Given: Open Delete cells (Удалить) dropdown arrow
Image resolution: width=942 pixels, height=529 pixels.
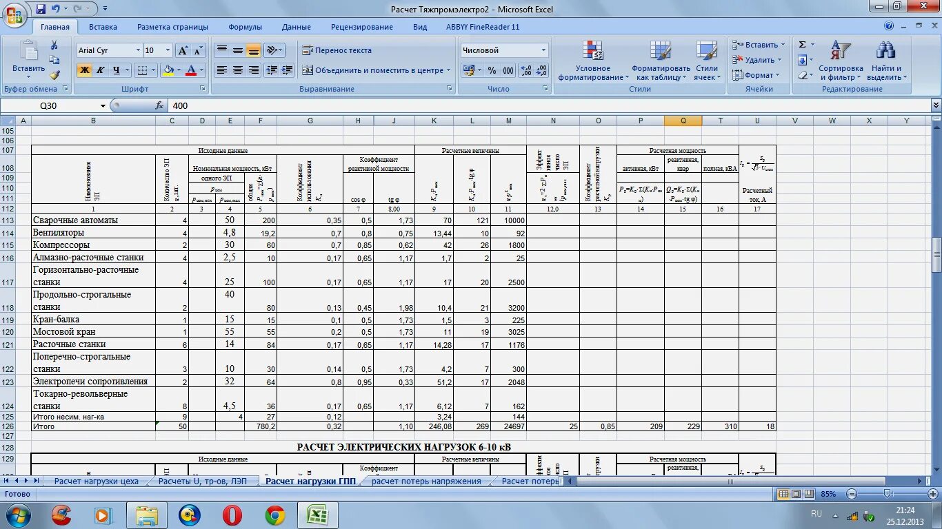Looking at the screenshot, I should tap(780, 60).
